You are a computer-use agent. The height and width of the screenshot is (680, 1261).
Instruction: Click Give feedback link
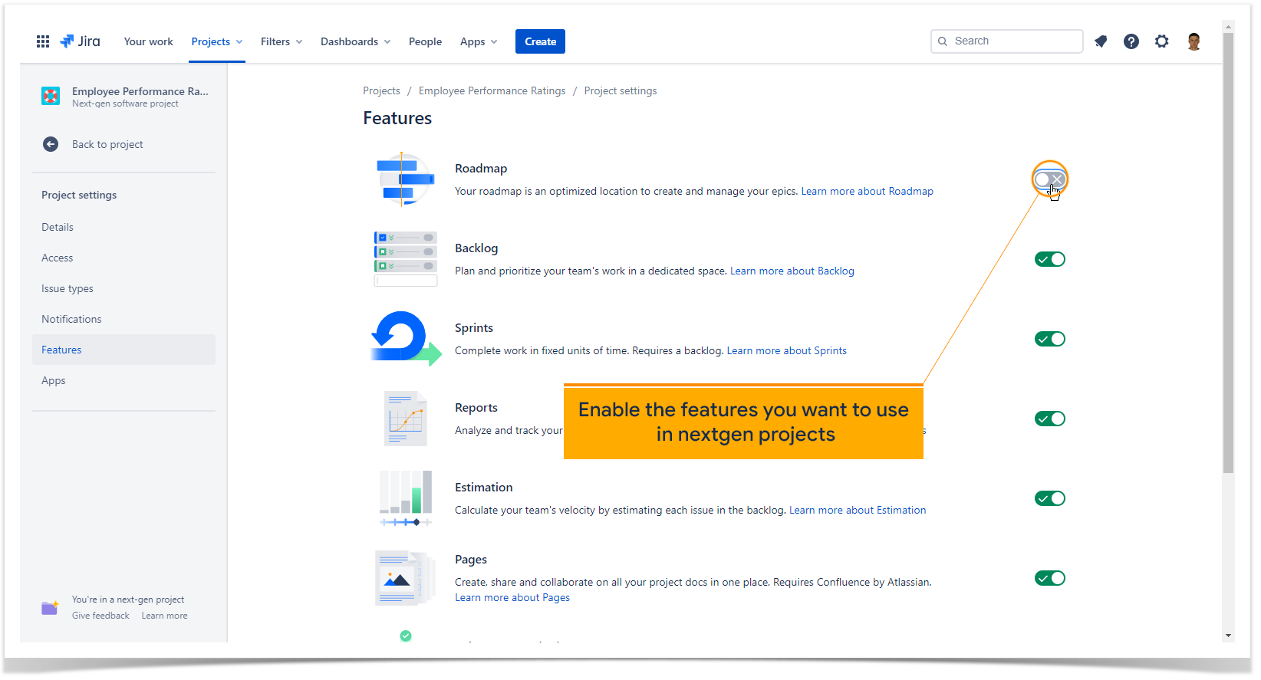coord(100,616)
